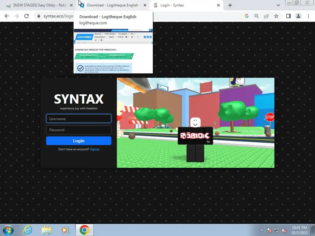Close the Login - Syntax tab
Viewport: 315px width, 236px height.
point(218,6)
